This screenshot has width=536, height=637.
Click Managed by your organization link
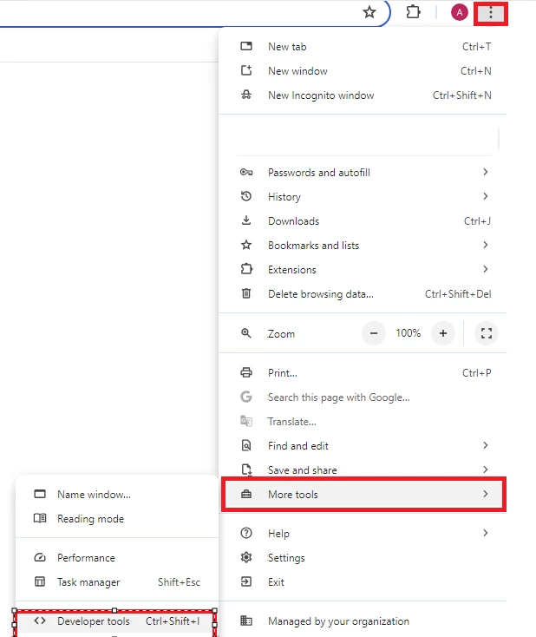[338, 621]
